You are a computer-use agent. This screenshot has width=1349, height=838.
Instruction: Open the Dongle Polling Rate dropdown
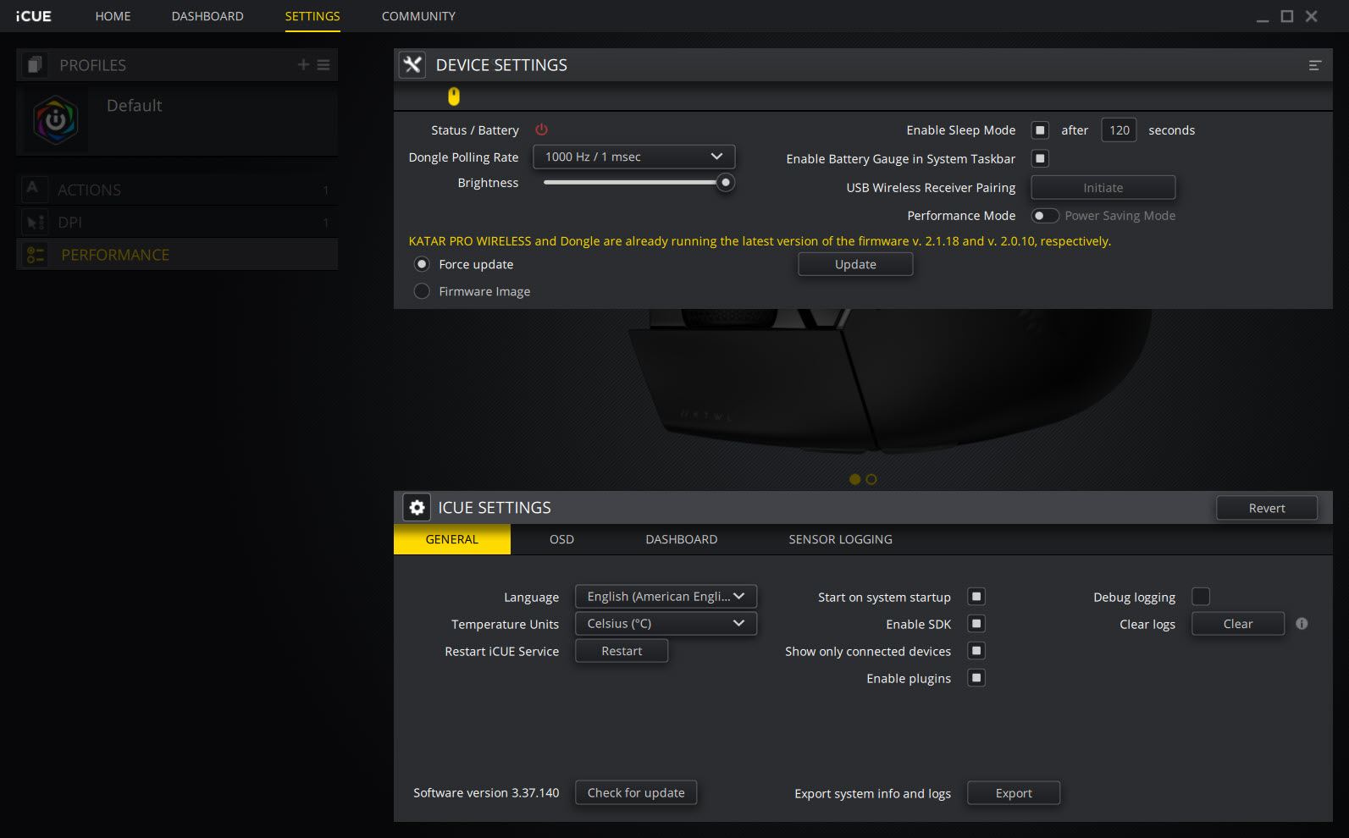(x=633, y=157)
